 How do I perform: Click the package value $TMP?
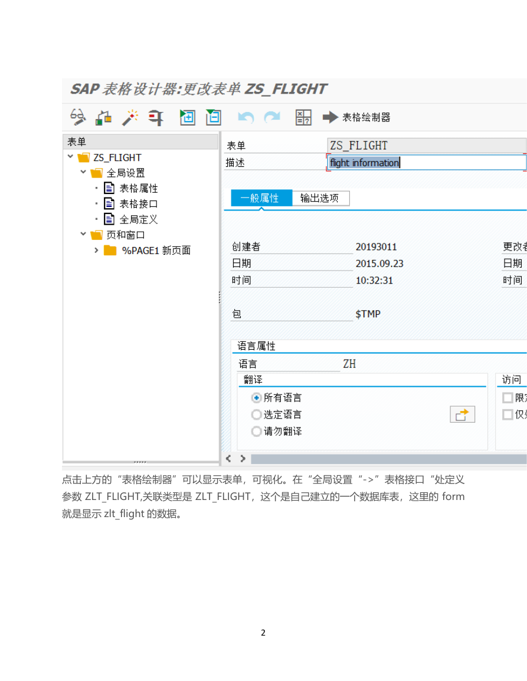tap(368, 314)
